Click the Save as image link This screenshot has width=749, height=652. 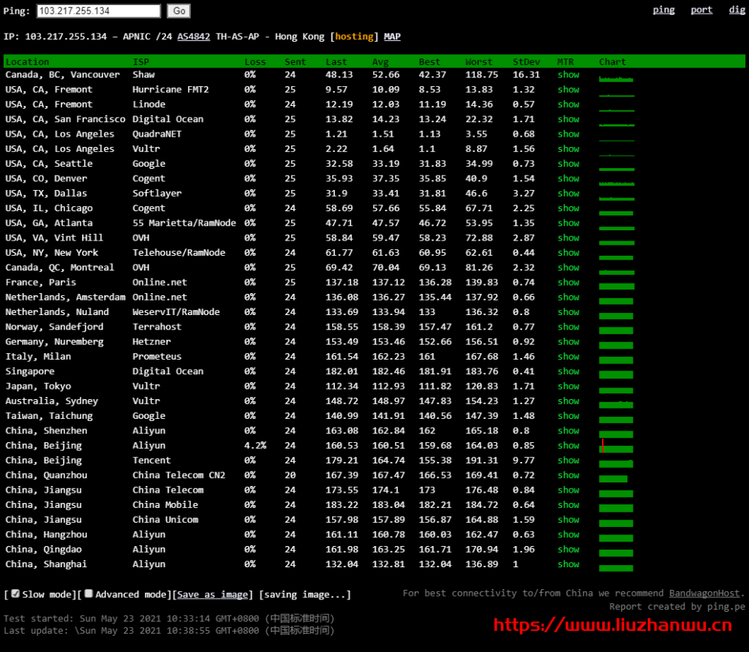(x=214, y=595)
